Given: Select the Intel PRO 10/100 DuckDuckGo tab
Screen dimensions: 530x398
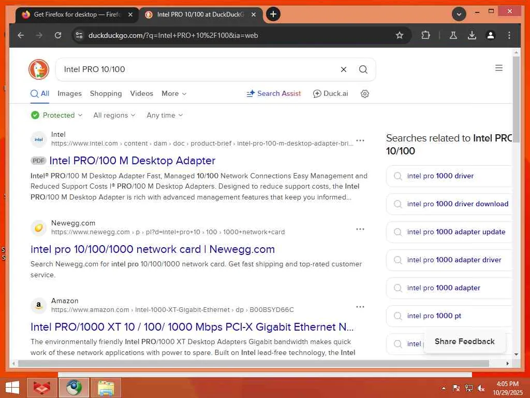Looking at the screenshot, I should [201, 15].
